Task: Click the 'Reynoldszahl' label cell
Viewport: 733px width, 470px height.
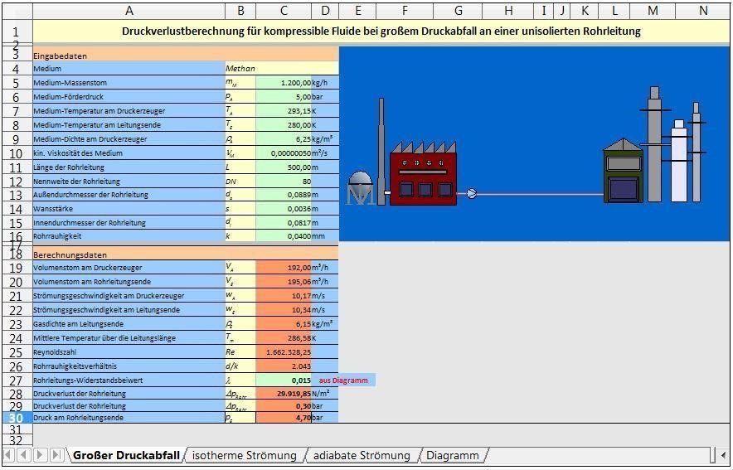Action: click(129, 352)
